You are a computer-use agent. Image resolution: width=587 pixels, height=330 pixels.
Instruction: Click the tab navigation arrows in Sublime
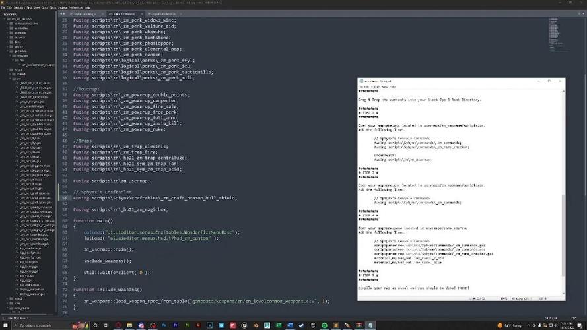coord(63,14)
